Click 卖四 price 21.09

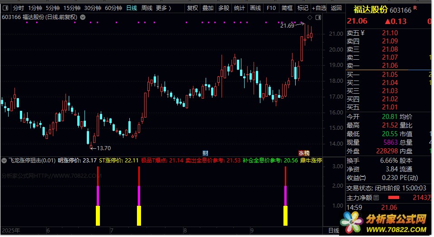390,41
